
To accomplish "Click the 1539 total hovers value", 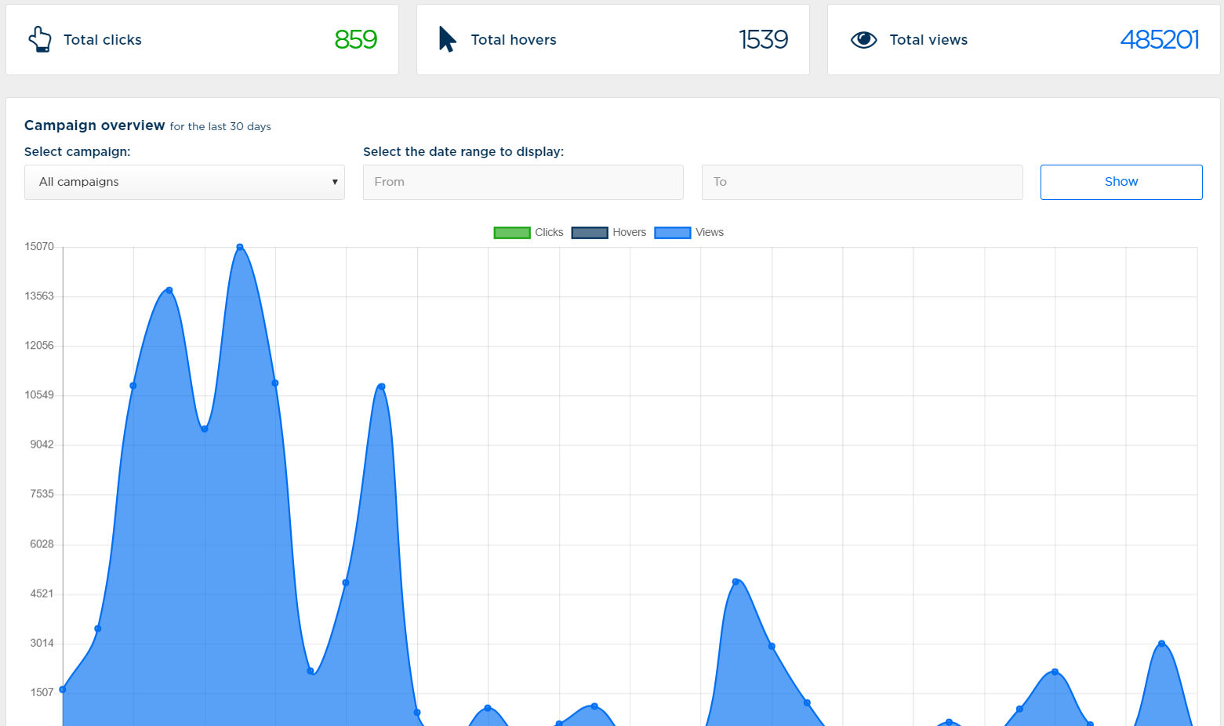I will click(764, 39).
